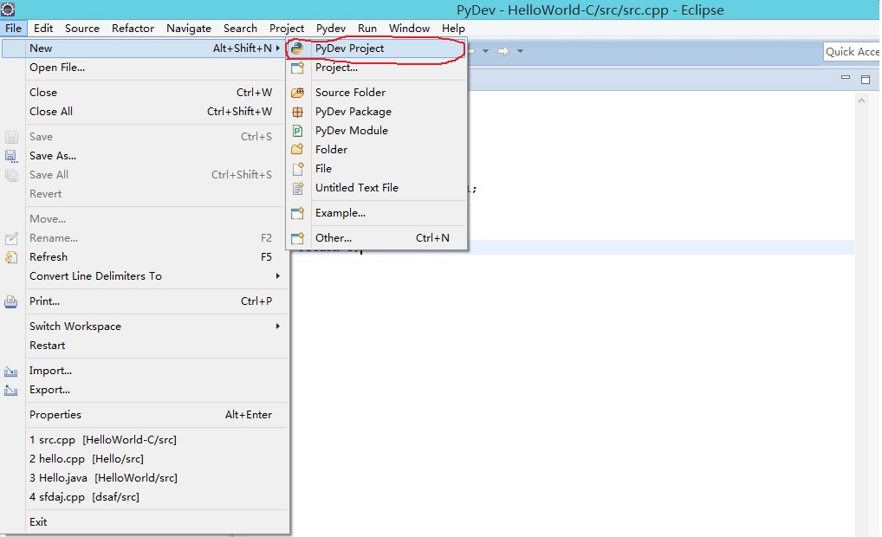Click the Print printer icon
Viewport: 882px width, 537px height.
(11, 302)
